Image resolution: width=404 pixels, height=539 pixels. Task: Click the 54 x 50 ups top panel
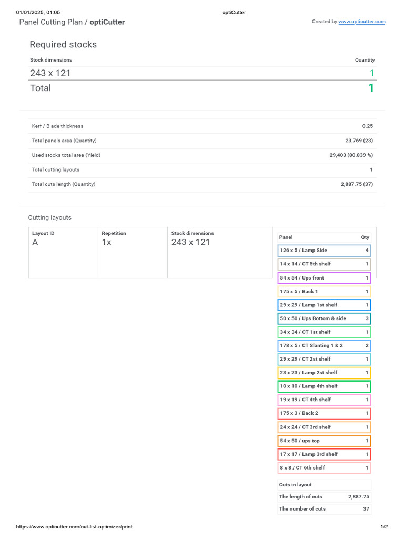pos(324,441)
